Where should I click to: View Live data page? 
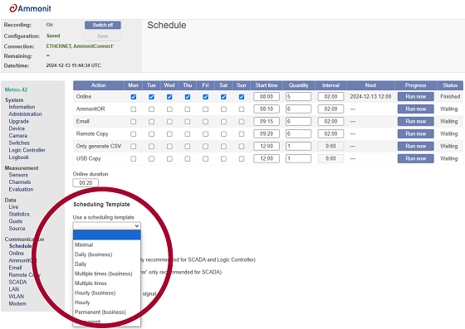[13, 207]
